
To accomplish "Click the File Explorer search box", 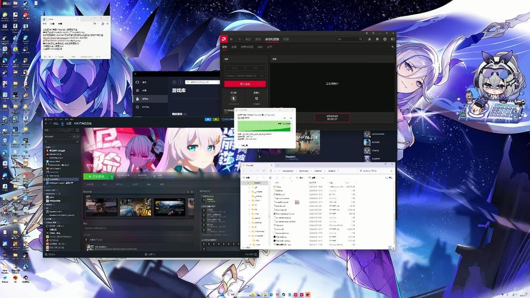I will pyautogui.click(x=375, y=171).
